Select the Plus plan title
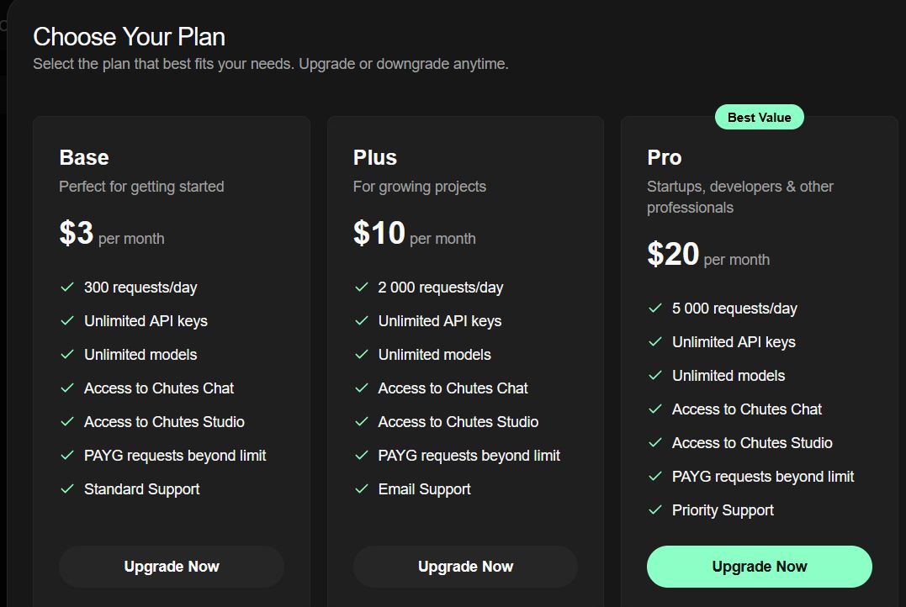This screenshot has width=906, height=607. [375, 158]
